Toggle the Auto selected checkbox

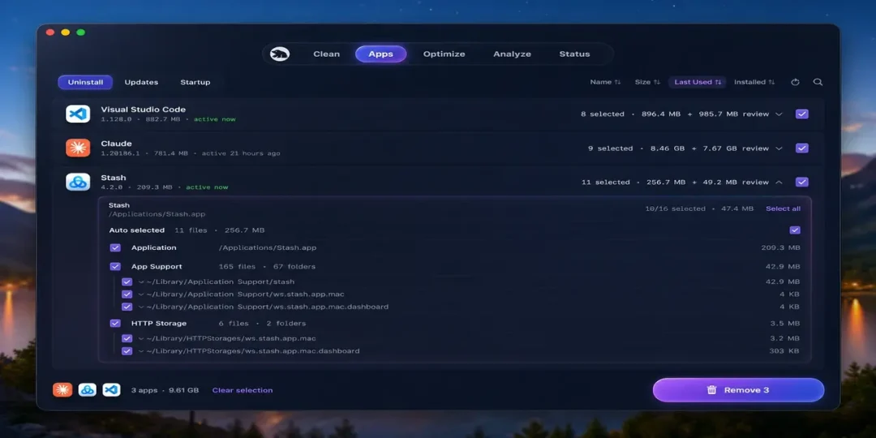tap(795, 230)
